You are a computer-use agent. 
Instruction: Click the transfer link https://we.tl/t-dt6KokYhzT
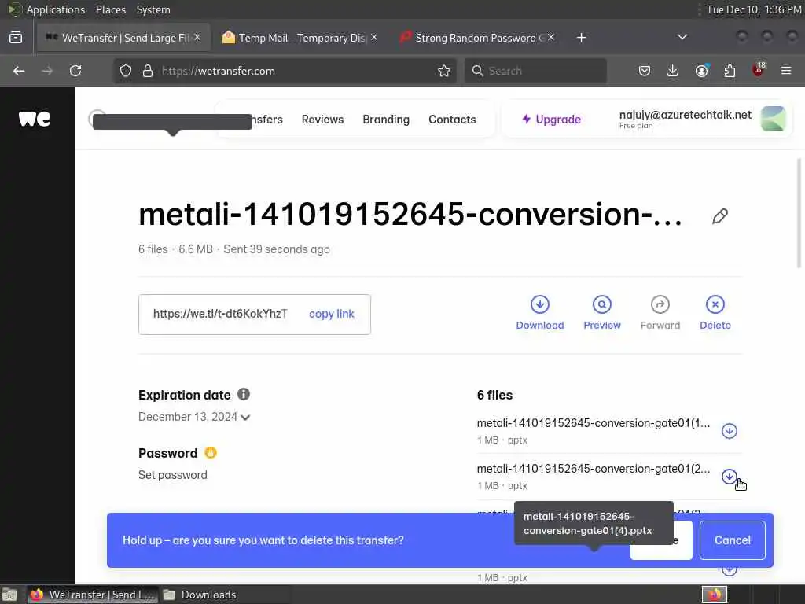pyautogui.click(x=220, y=314)
